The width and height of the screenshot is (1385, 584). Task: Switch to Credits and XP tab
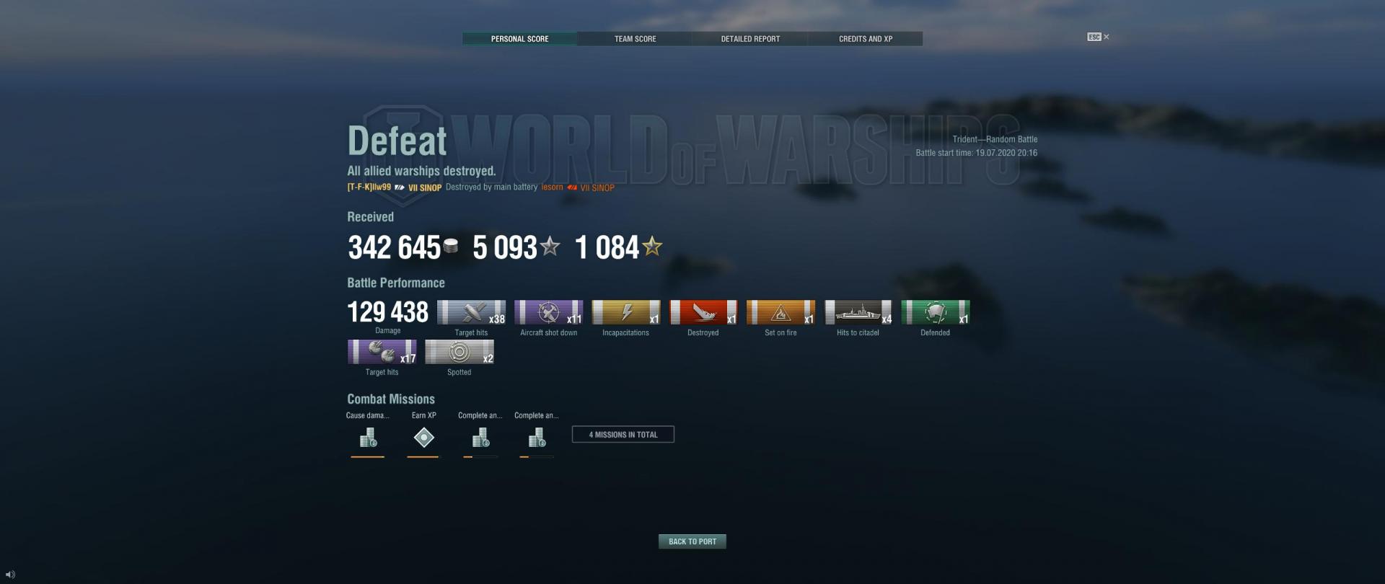[866, 39]
